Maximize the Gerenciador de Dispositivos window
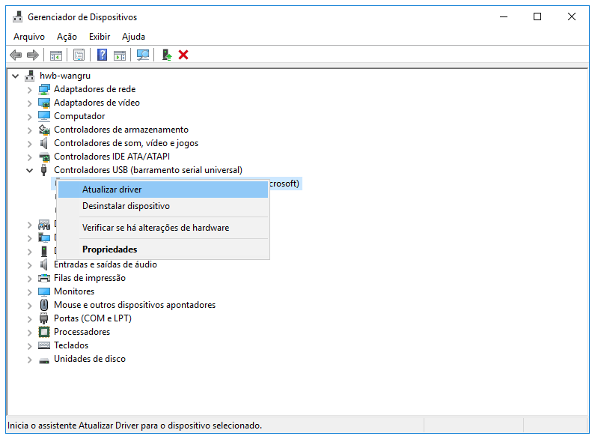Screen dimensions: 595x439 537,16
